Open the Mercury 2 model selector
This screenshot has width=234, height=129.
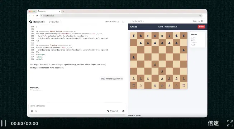pyautogui.click(x=114, y=111)
